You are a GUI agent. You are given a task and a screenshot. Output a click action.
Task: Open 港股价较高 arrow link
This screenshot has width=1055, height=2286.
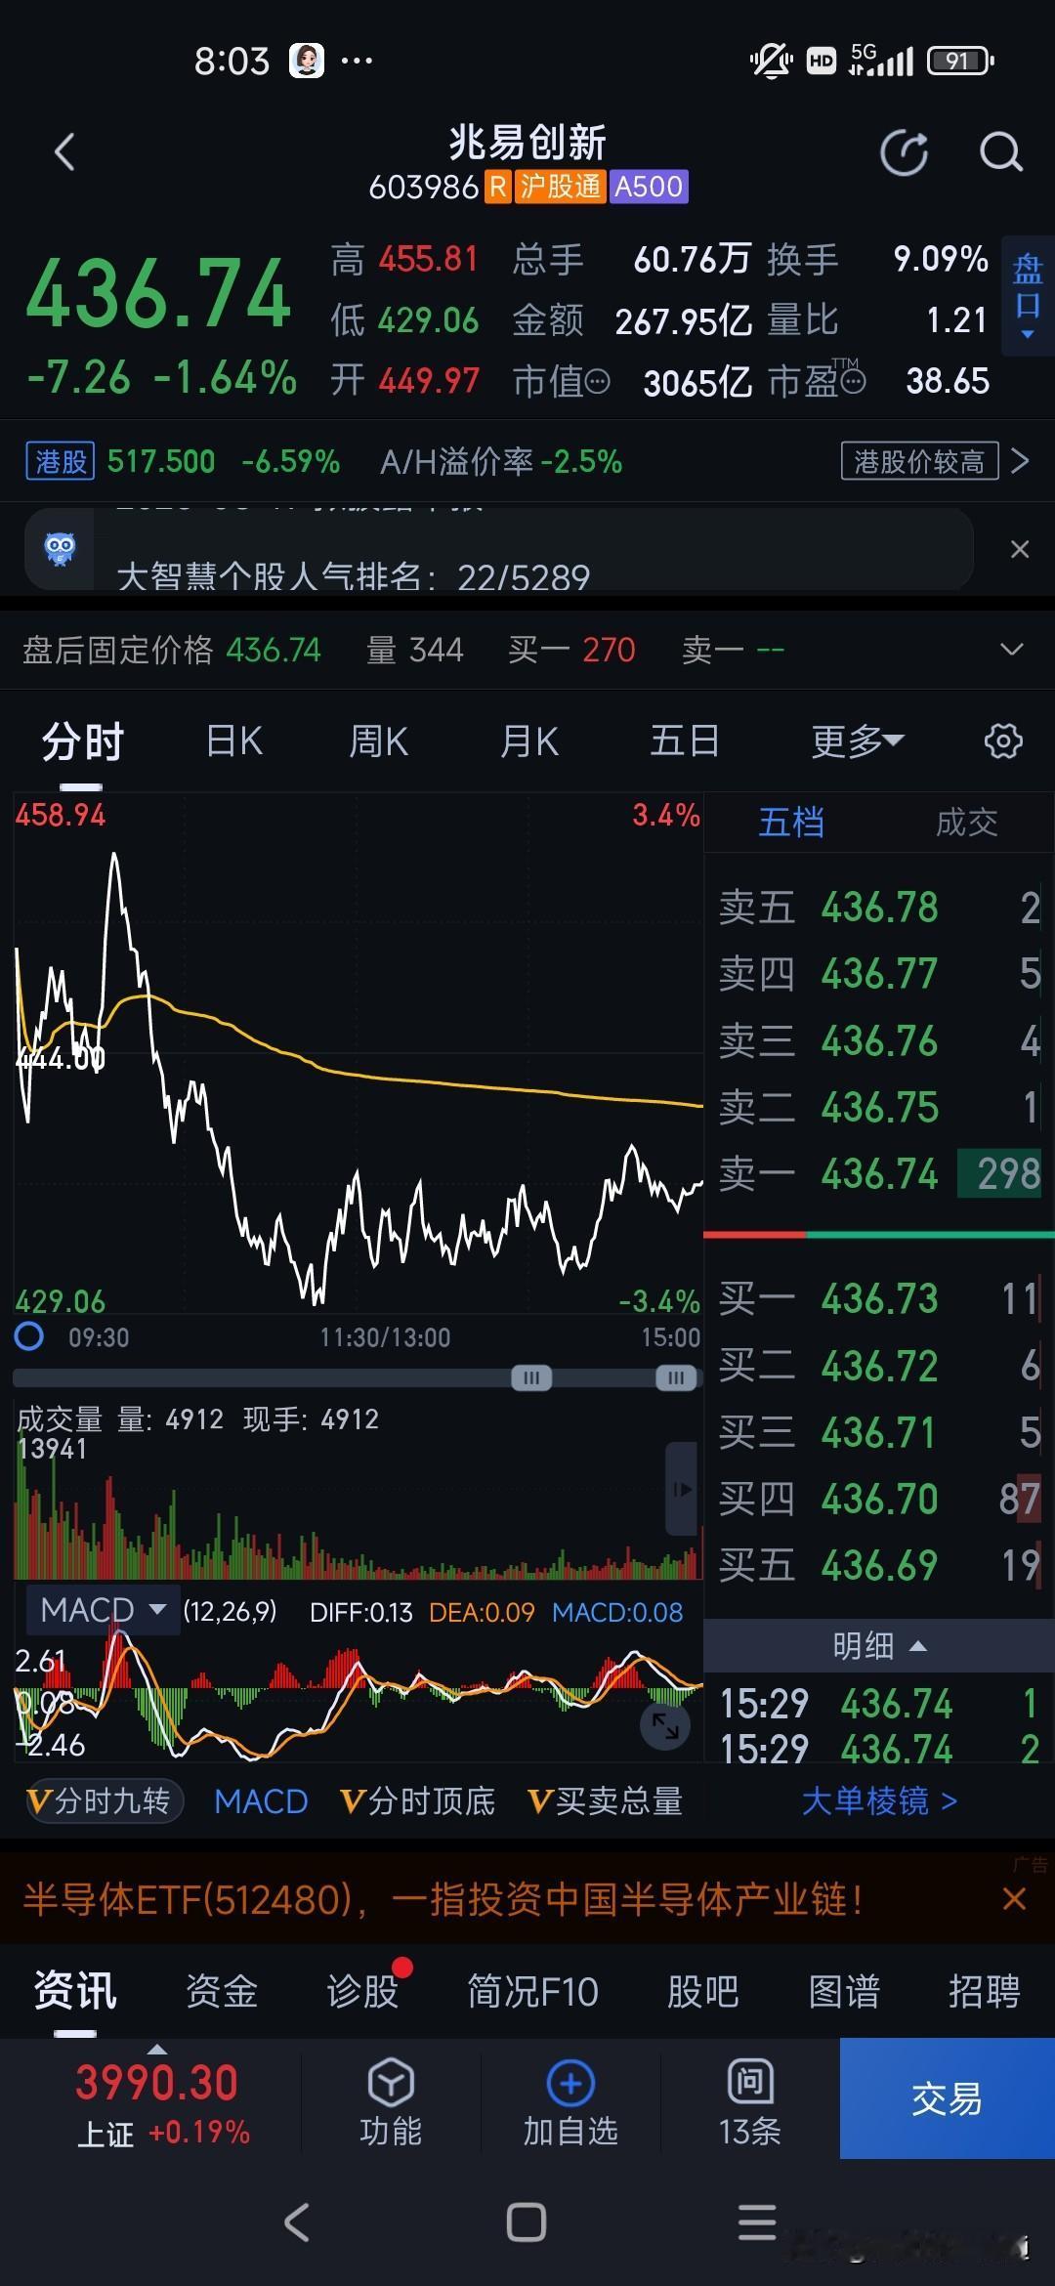coord(1020,461)
